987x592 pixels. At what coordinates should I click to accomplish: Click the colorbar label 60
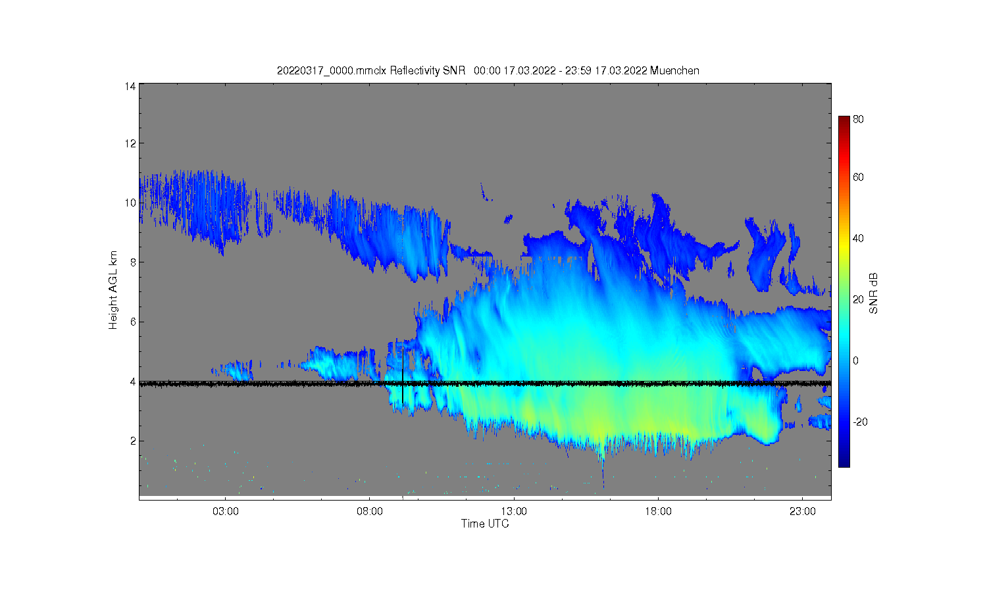(x=858, y=177)
